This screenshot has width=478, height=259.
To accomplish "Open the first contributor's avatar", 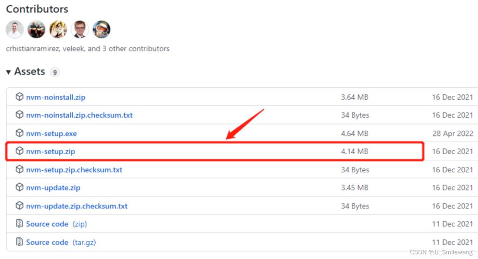I will [x=14, y=30].
